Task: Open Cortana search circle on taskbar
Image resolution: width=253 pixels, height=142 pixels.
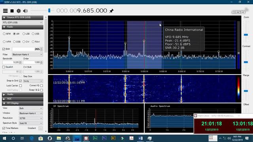Action: tap(13, 138)
